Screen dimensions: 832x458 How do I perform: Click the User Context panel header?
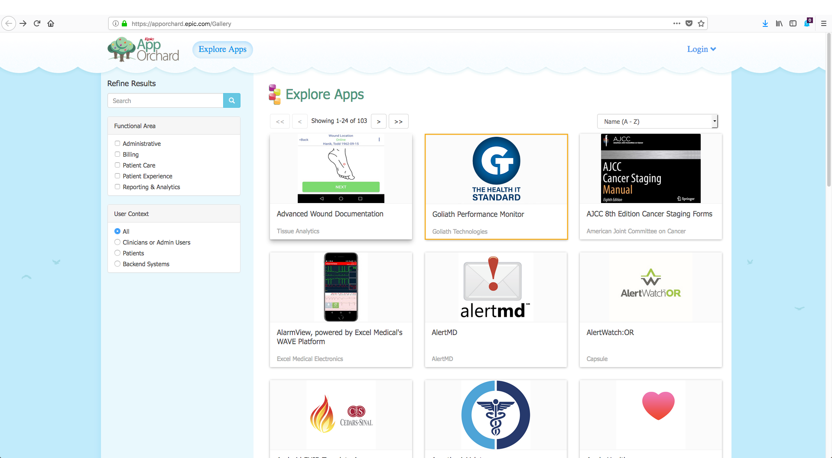(x=174, y=214)
